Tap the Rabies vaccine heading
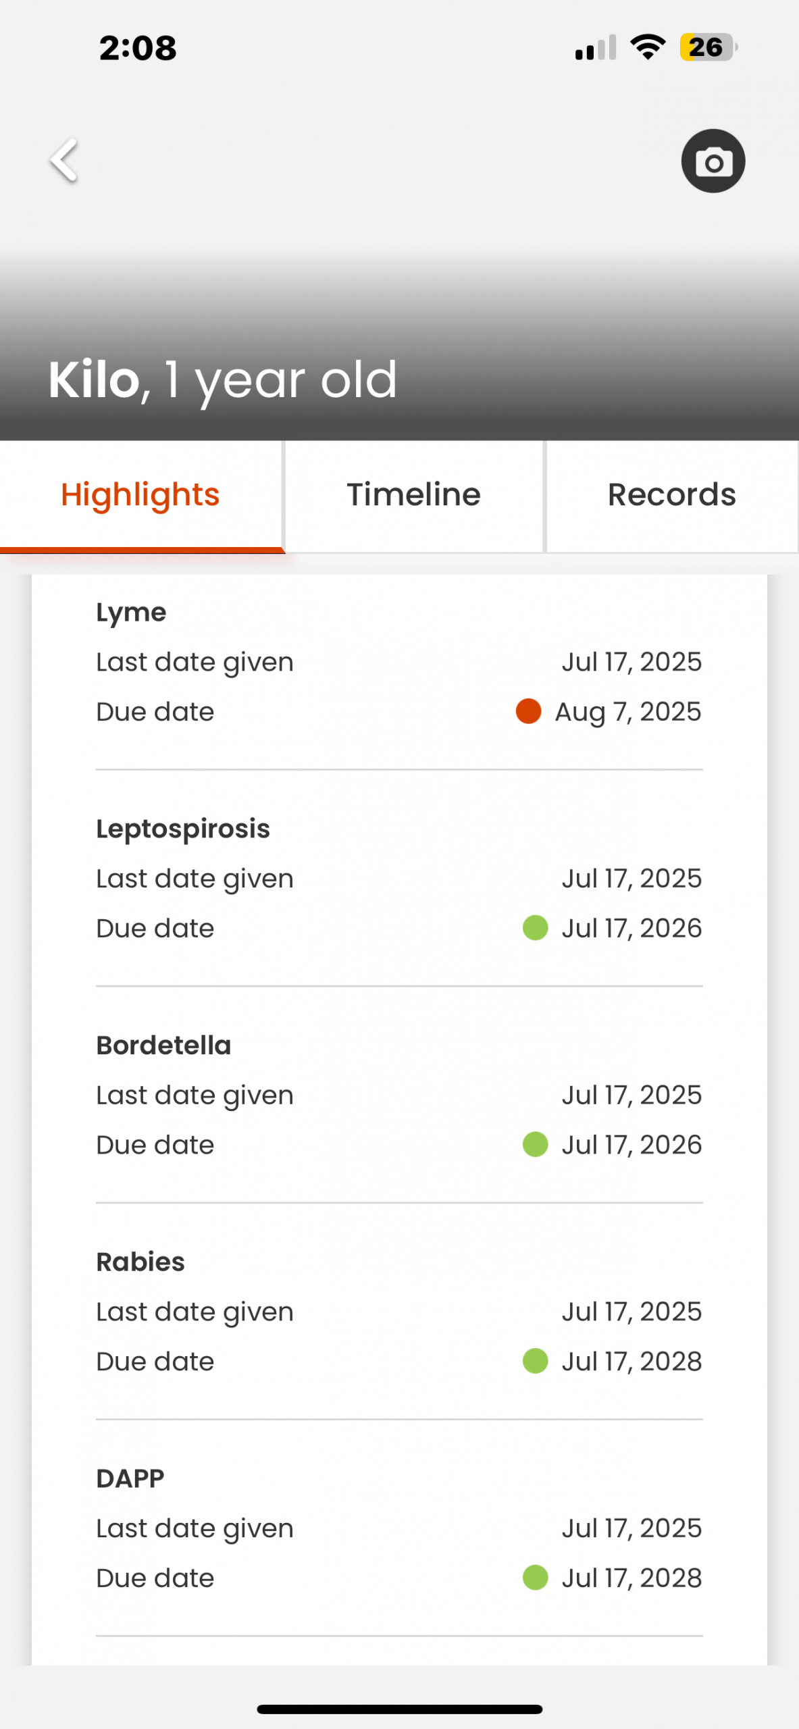 (140, 1262)
